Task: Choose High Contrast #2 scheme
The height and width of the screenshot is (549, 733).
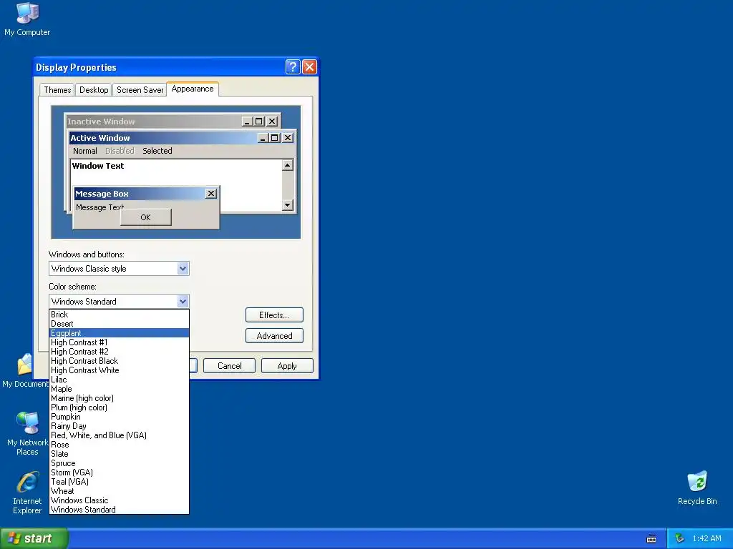Action: pyautogui.click(x=119, y=352)
